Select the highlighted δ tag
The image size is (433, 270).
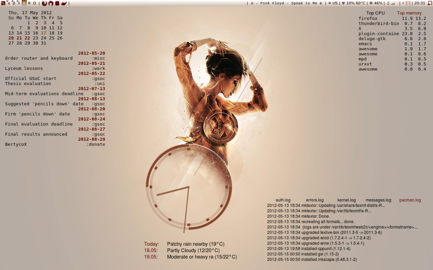pyautogui.click(x=24, y=3)
